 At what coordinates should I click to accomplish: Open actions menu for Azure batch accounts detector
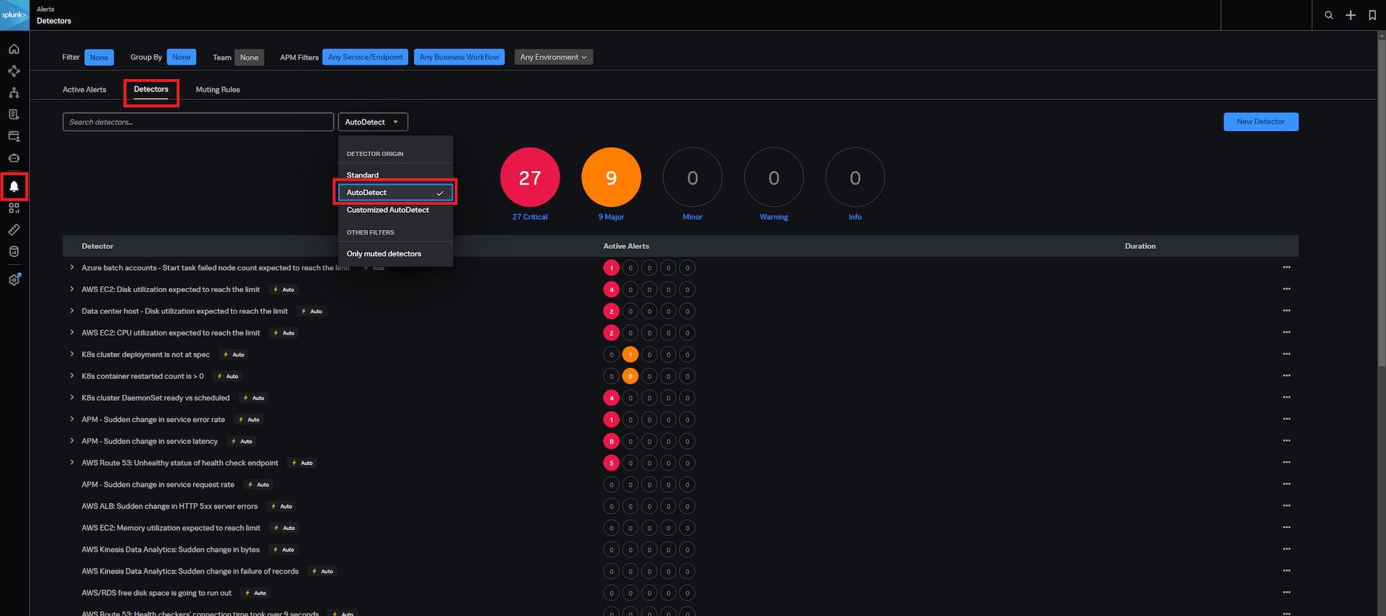(1287, 267)
